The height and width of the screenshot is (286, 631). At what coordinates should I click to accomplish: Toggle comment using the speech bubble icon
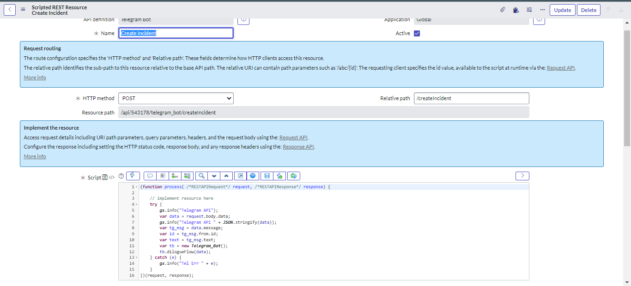[150, 176]
